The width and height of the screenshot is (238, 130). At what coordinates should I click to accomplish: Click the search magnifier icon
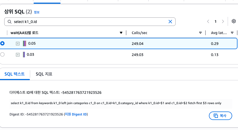(10, 22)
